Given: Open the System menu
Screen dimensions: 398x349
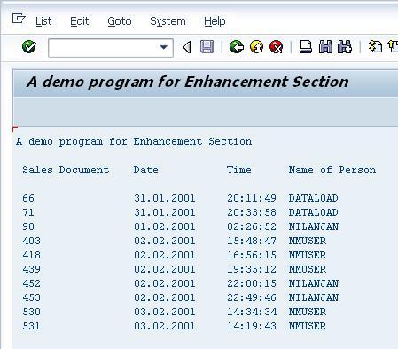Looking at the screenshot, I should 168,21.
